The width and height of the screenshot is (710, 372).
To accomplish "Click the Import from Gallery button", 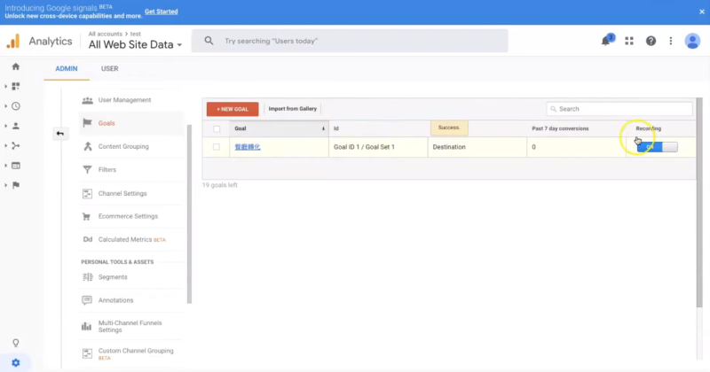I will pos(292,109).
